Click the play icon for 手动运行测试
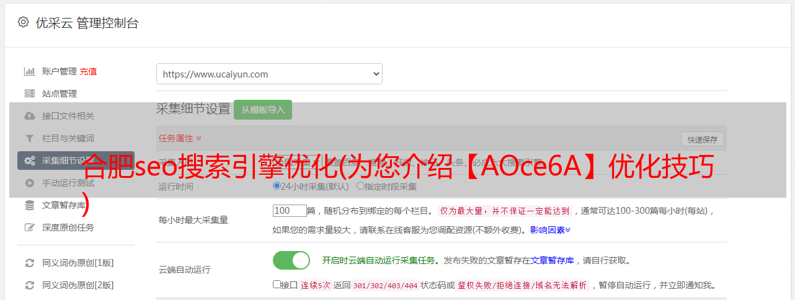 (29, 183)
